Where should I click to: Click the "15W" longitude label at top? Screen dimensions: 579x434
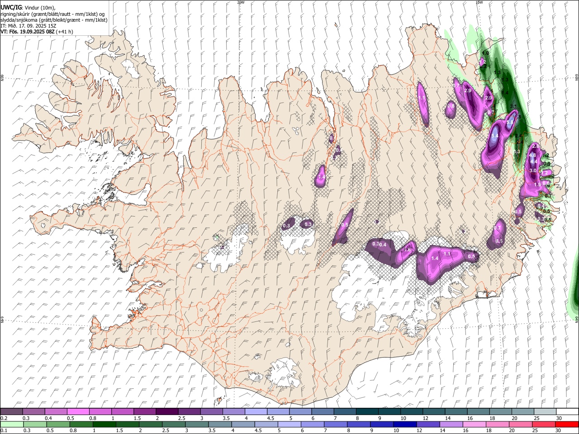[x=479, y=2]
